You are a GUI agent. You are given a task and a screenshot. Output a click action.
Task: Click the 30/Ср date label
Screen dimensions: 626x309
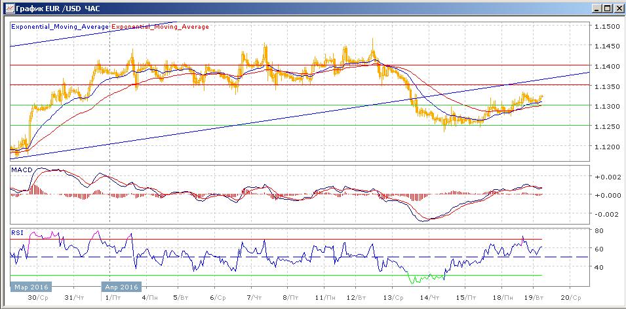pos(38,297)
